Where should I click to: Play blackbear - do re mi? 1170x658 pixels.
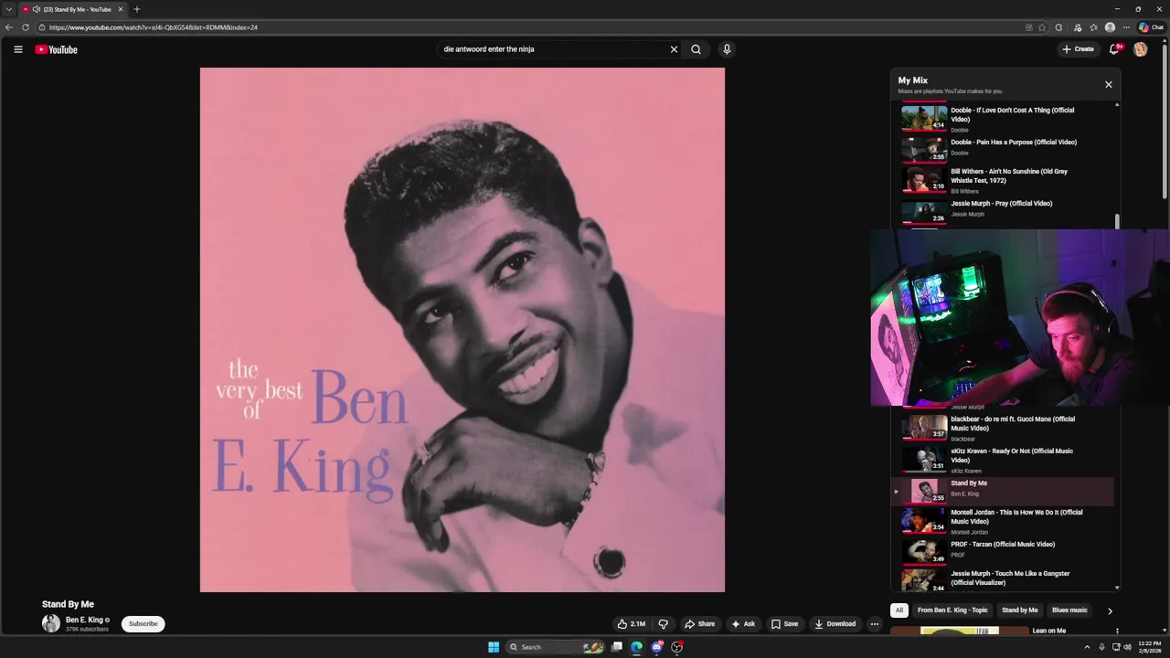pyautogui.click(x=1002, y=428)
